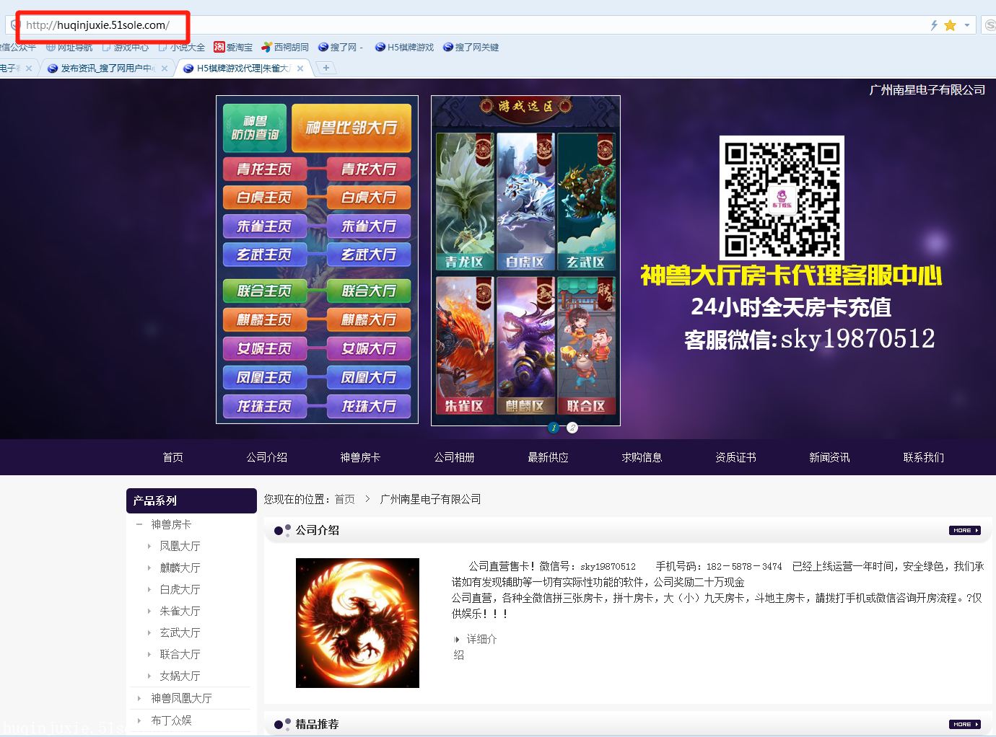The image size is (996, 737).
Task: Open 玄武大厅 in product series list
Action: [180, 632]
